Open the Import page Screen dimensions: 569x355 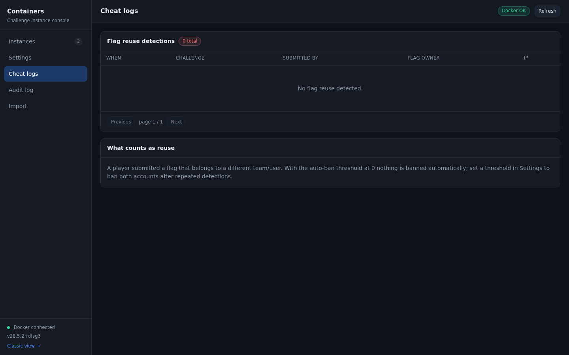point(45,106)
